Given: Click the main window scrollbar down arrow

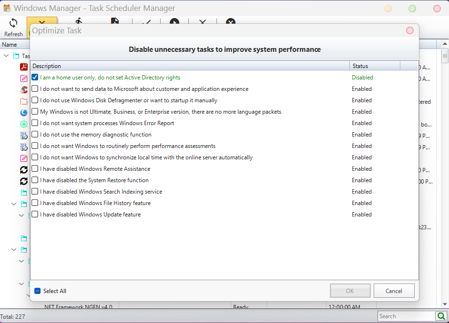Looking at the screenshot, I should [x=445, y=304].
